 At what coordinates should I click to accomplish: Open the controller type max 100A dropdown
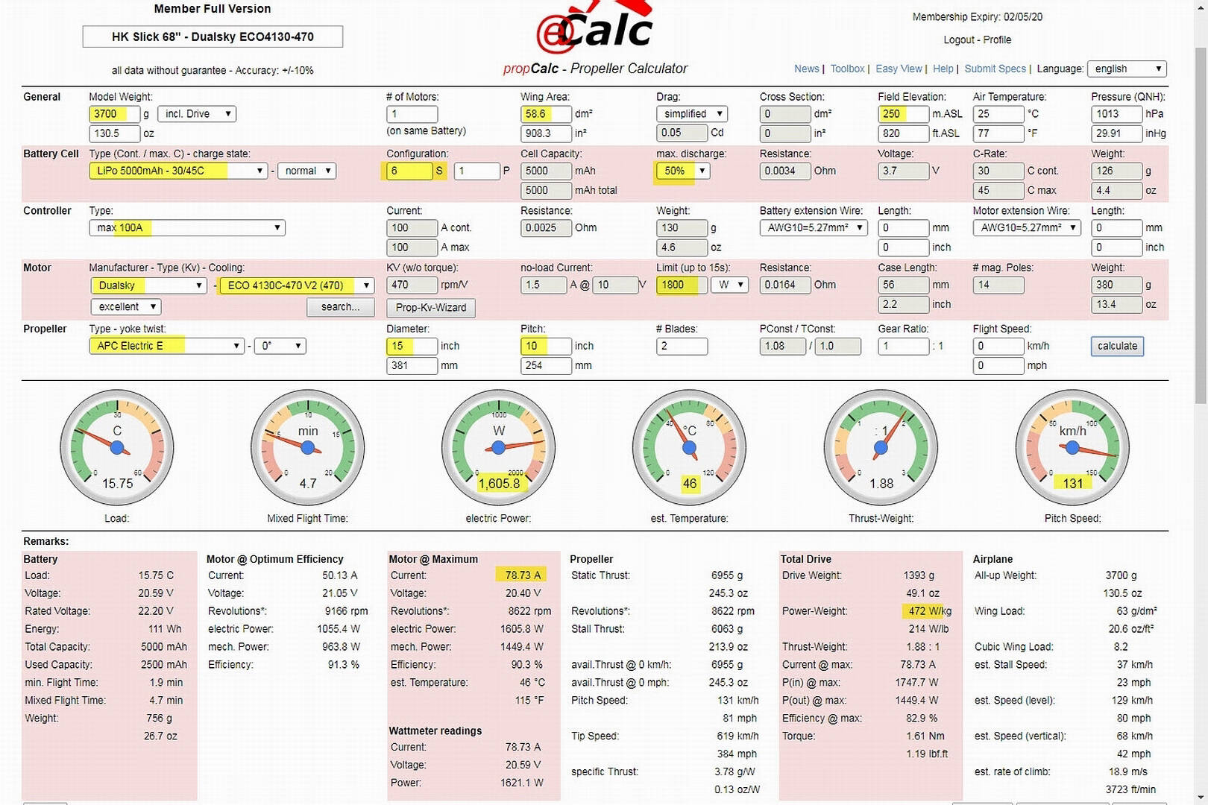187,227
